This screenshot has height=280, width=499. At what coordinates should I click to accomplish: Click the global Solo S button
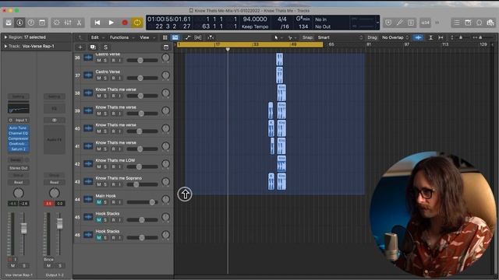coord(106,47)
